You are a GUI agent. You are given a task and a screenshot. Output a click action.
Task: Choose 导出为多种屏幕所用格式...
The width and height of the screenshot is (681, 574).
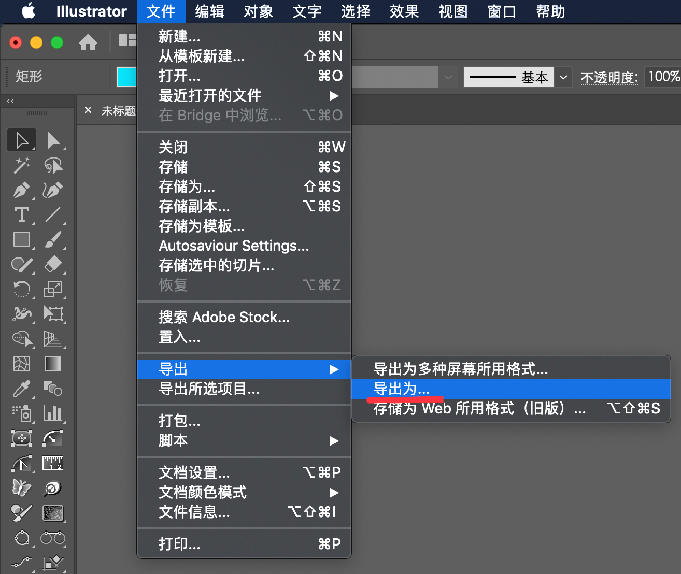pyautogui.click(x=511, y=369)
